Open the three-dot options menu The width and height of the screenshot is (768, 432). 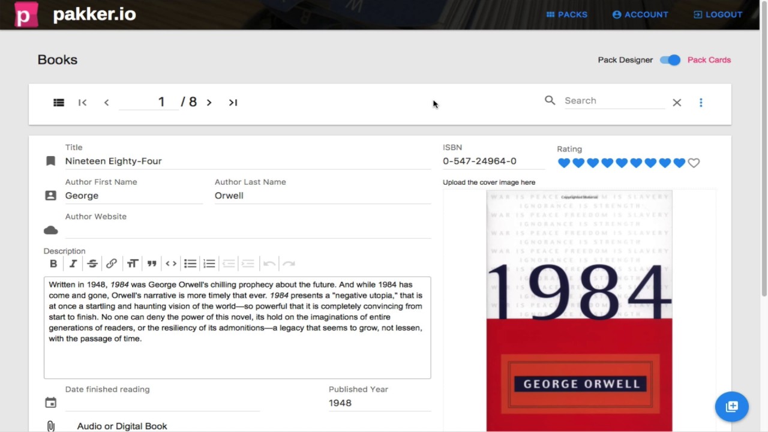point(701,103)
